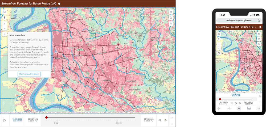Open the Share tool on phone map
Image resolution: width=266 pixels, height=127 pixels.
(x=259, y=39)
